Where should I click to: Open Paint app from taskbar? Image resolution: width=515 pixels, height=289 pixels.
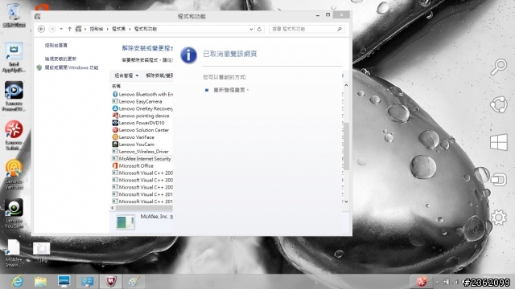134,282
